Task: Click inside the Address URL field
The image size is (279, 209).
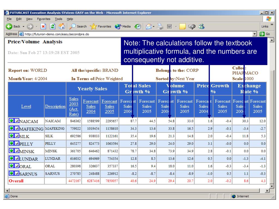Action: coord(136,34)
